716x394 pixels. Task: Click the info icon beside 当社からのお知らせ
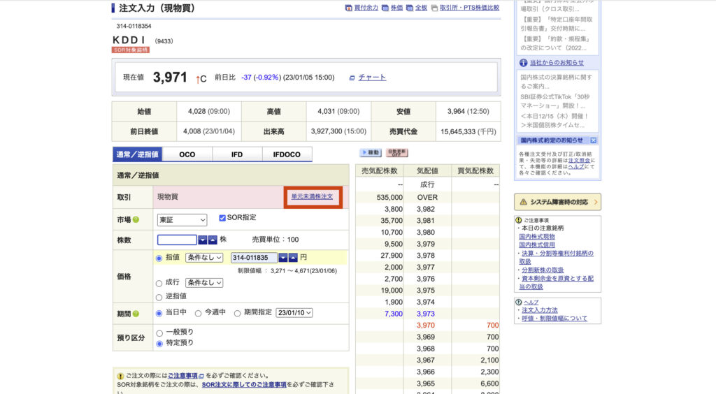(523, 63)
